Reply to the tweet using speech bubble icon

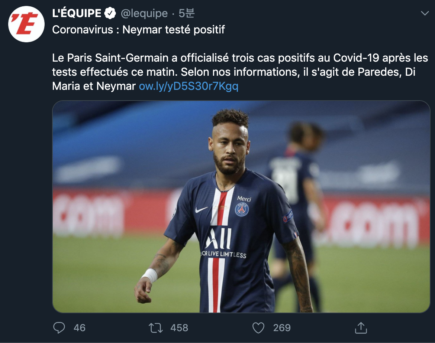click(x=59, y=328)
